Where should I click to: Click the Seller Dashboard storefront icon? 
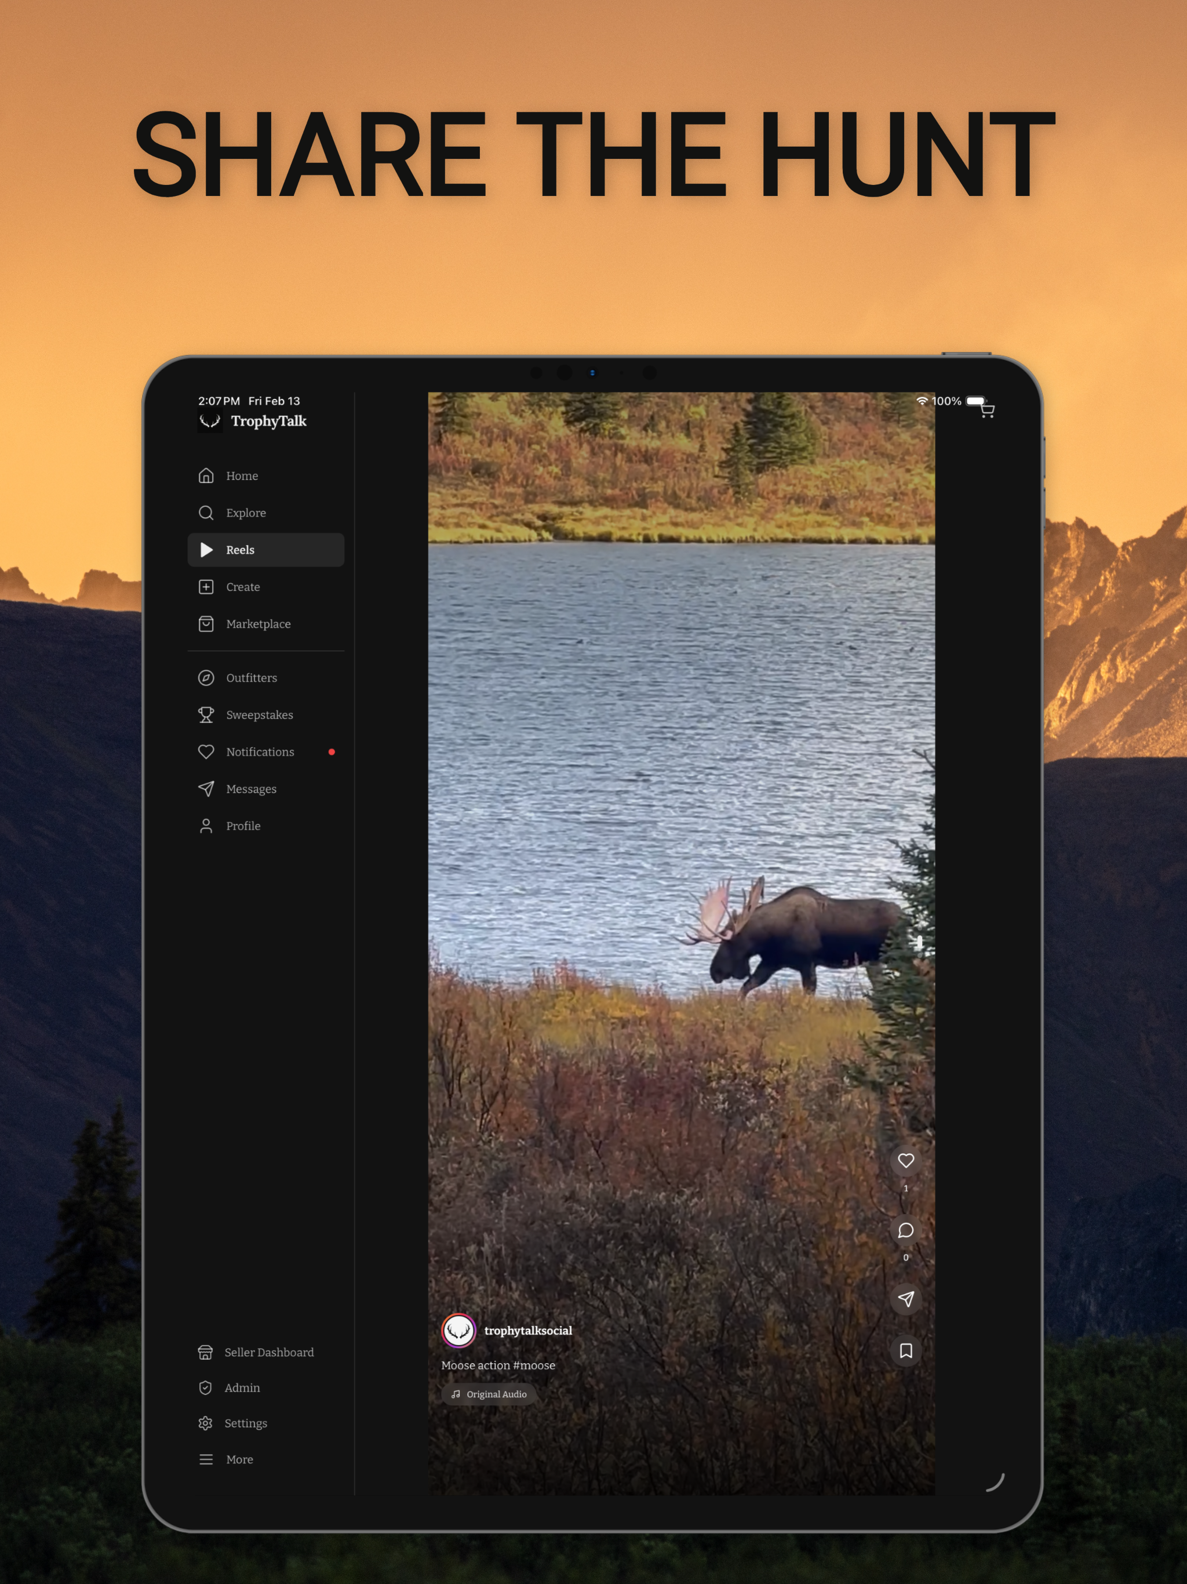click(x=206, y=1352)
